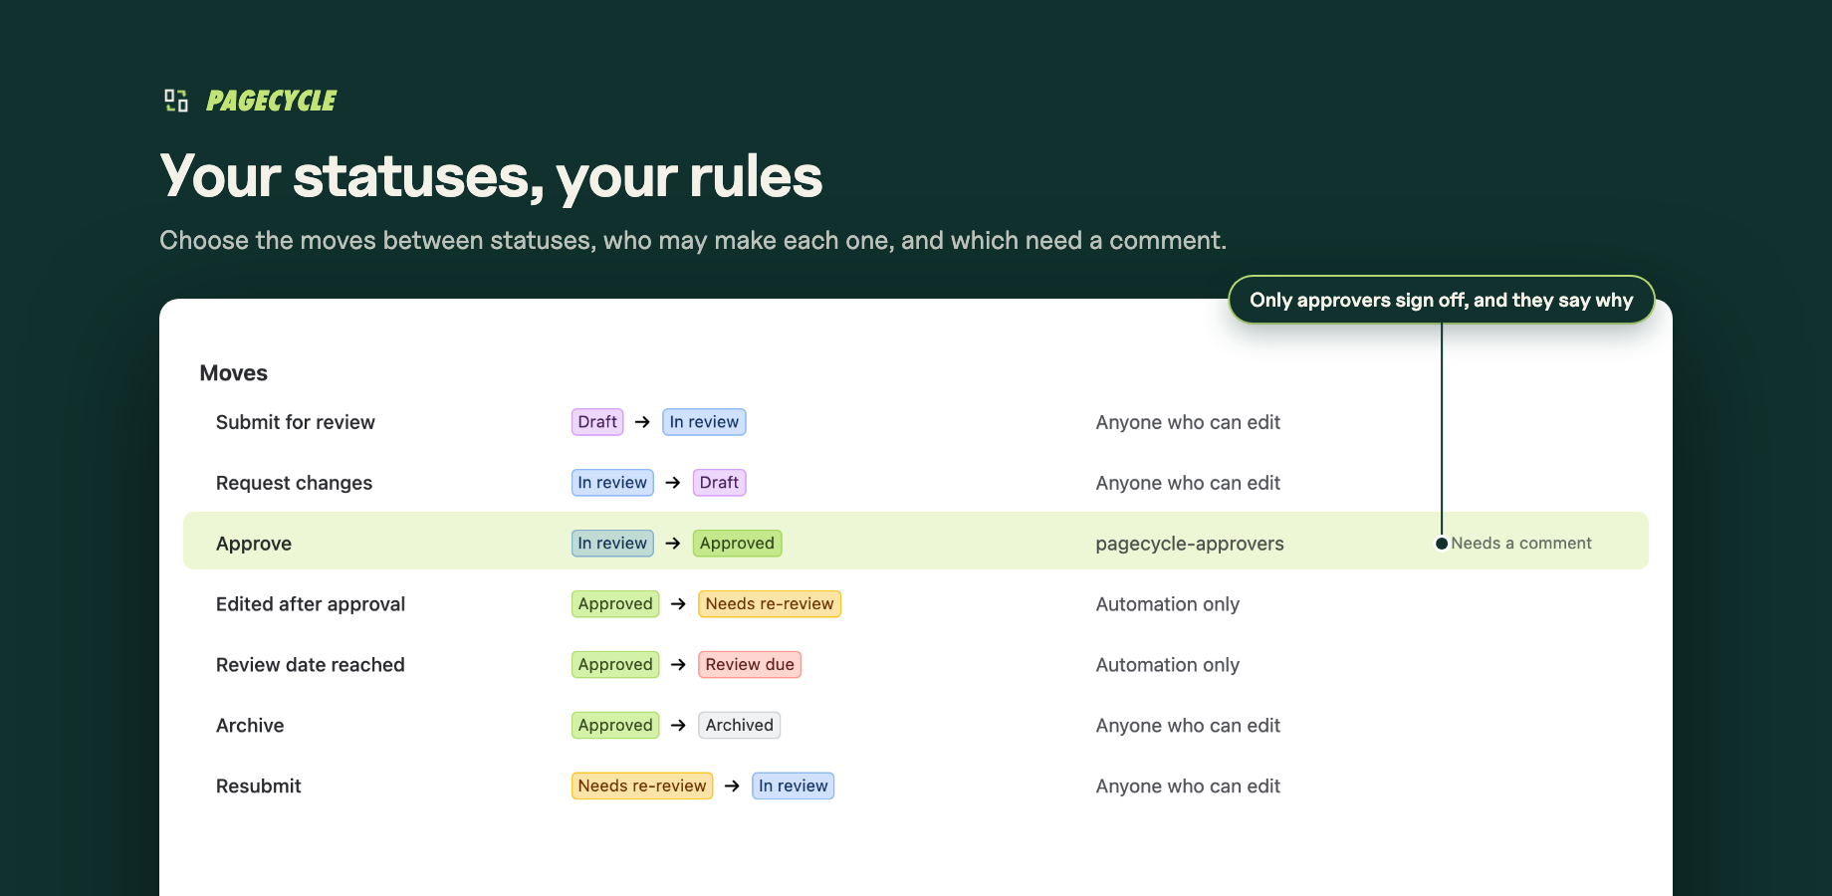The width and height of the screenshot is (1832, 896).
Task: Click the Needs re-review badge in Edited after approval row
Action: (x=770, y=604)
